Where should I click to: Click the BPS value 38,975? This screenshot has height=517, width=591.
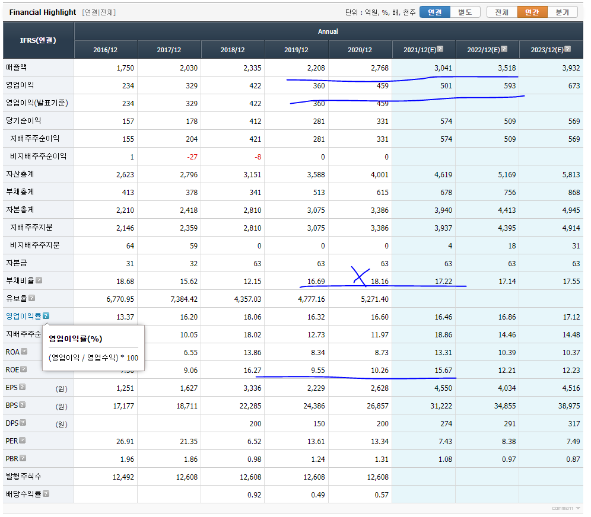[569, 406]
